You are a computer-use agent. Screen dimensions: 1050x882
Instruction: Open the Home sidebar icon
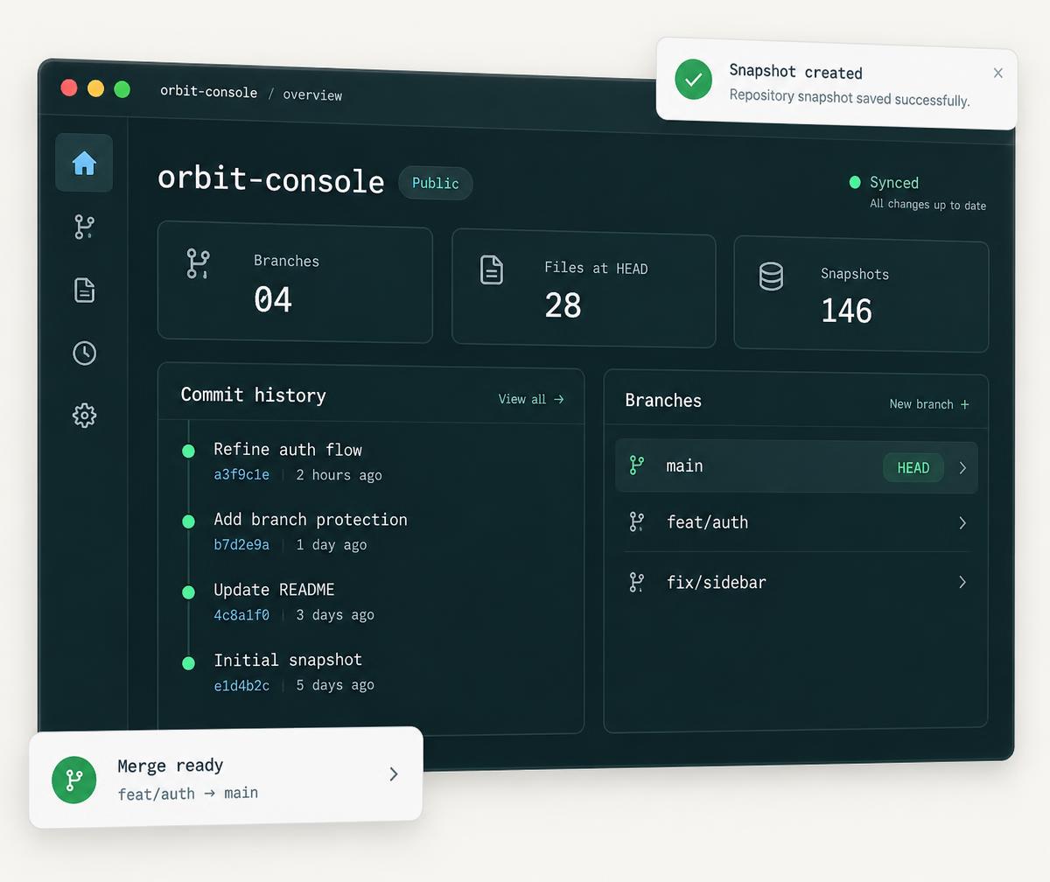point(84,163)
